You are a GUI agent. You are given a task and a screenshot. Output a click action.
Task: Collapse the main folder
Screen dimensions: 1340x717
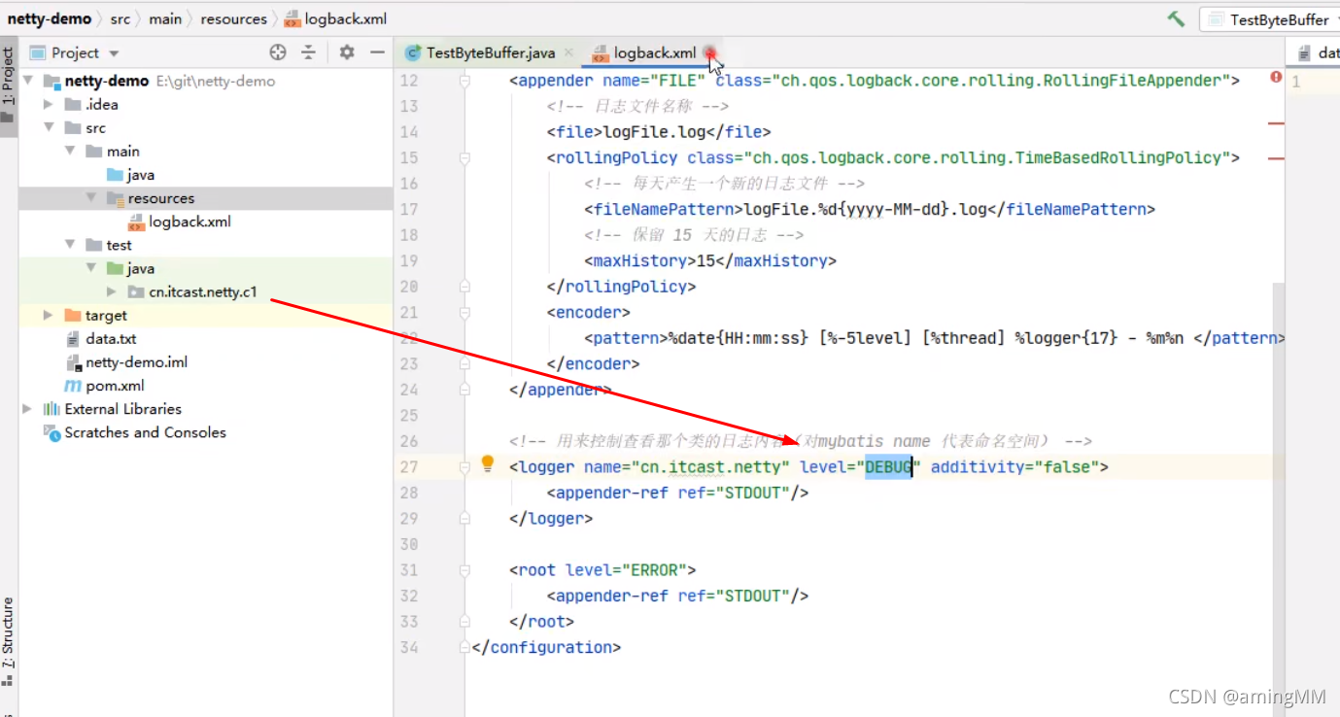point(70,151)
